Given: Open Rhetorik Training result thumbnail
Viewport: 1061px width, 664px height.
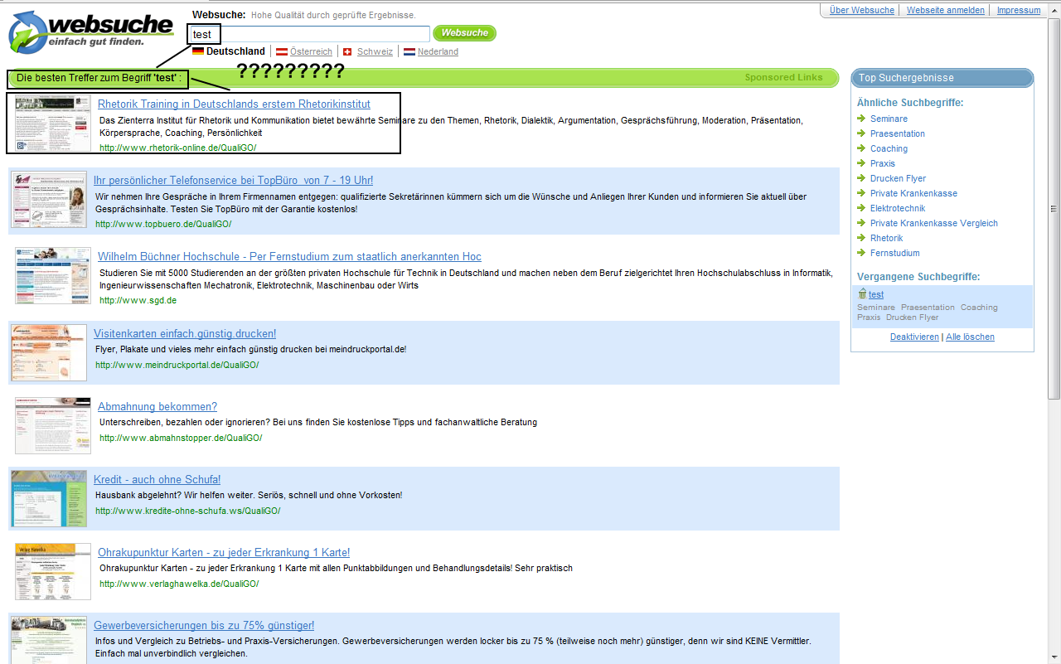Looking at the screenshot, I should point(53,124).
